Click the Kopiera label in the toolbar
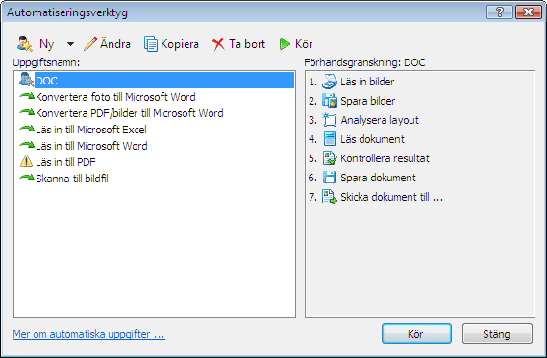 pyautogui.click(x=180, y=44)
